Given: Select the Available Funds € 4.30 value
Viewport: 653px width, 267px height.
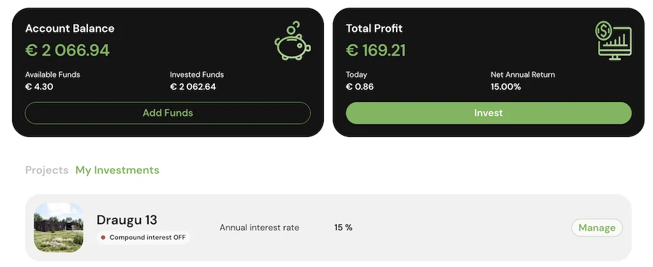Looking at the screenshot, I should (x=39, y=87).
